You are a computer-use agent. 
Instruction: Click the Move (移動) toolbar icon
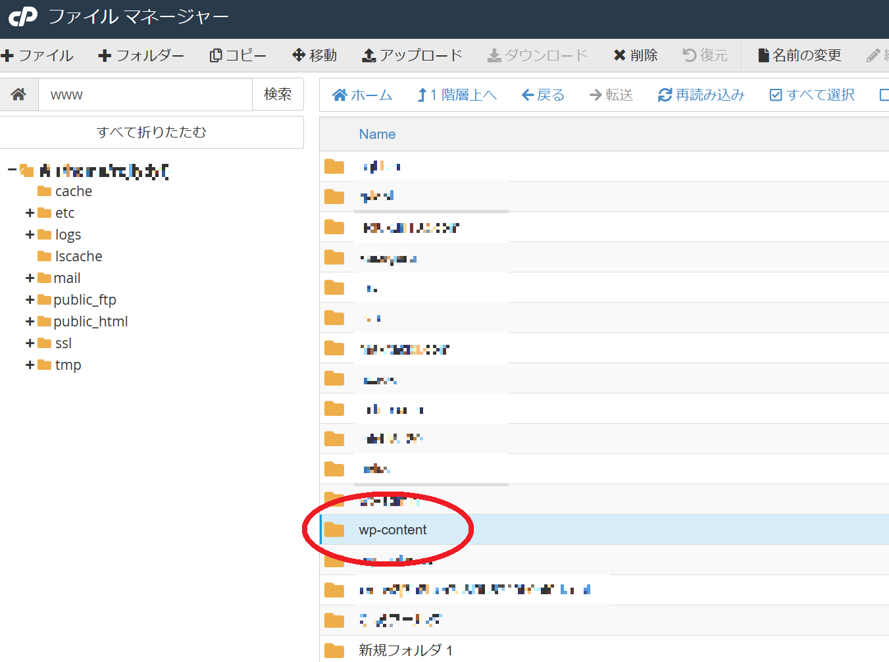299,55
